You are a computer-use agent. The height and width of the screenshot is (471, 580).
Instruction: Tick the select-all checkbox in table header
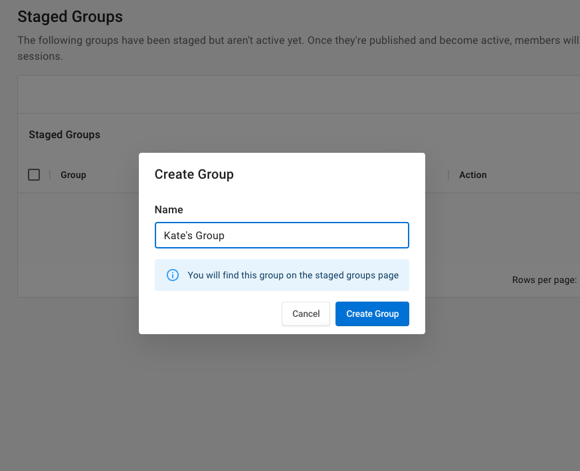(x=34, y=175)
